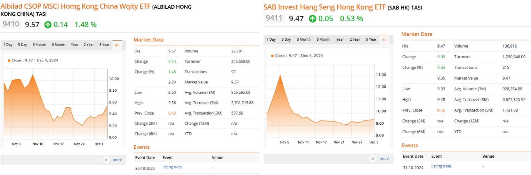Select Year tab on SAB HK chart

pyautogui.click(x=340, y=39)
